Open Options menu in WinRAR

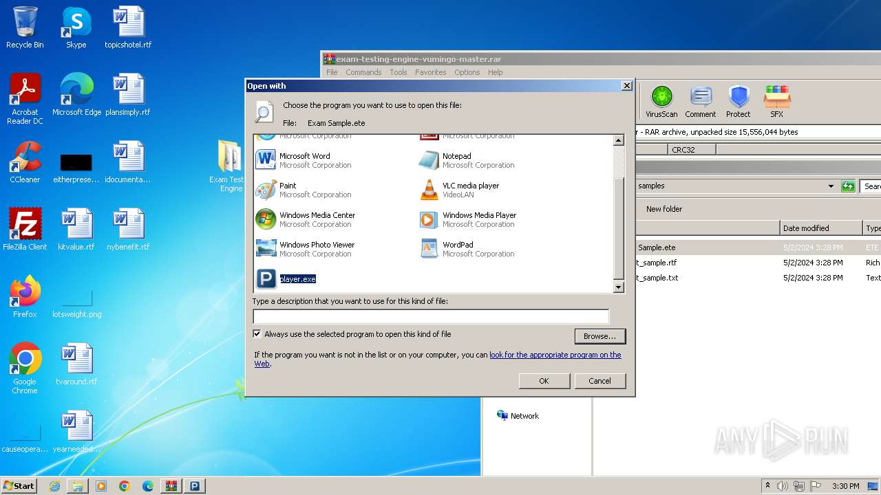point(467,72)
